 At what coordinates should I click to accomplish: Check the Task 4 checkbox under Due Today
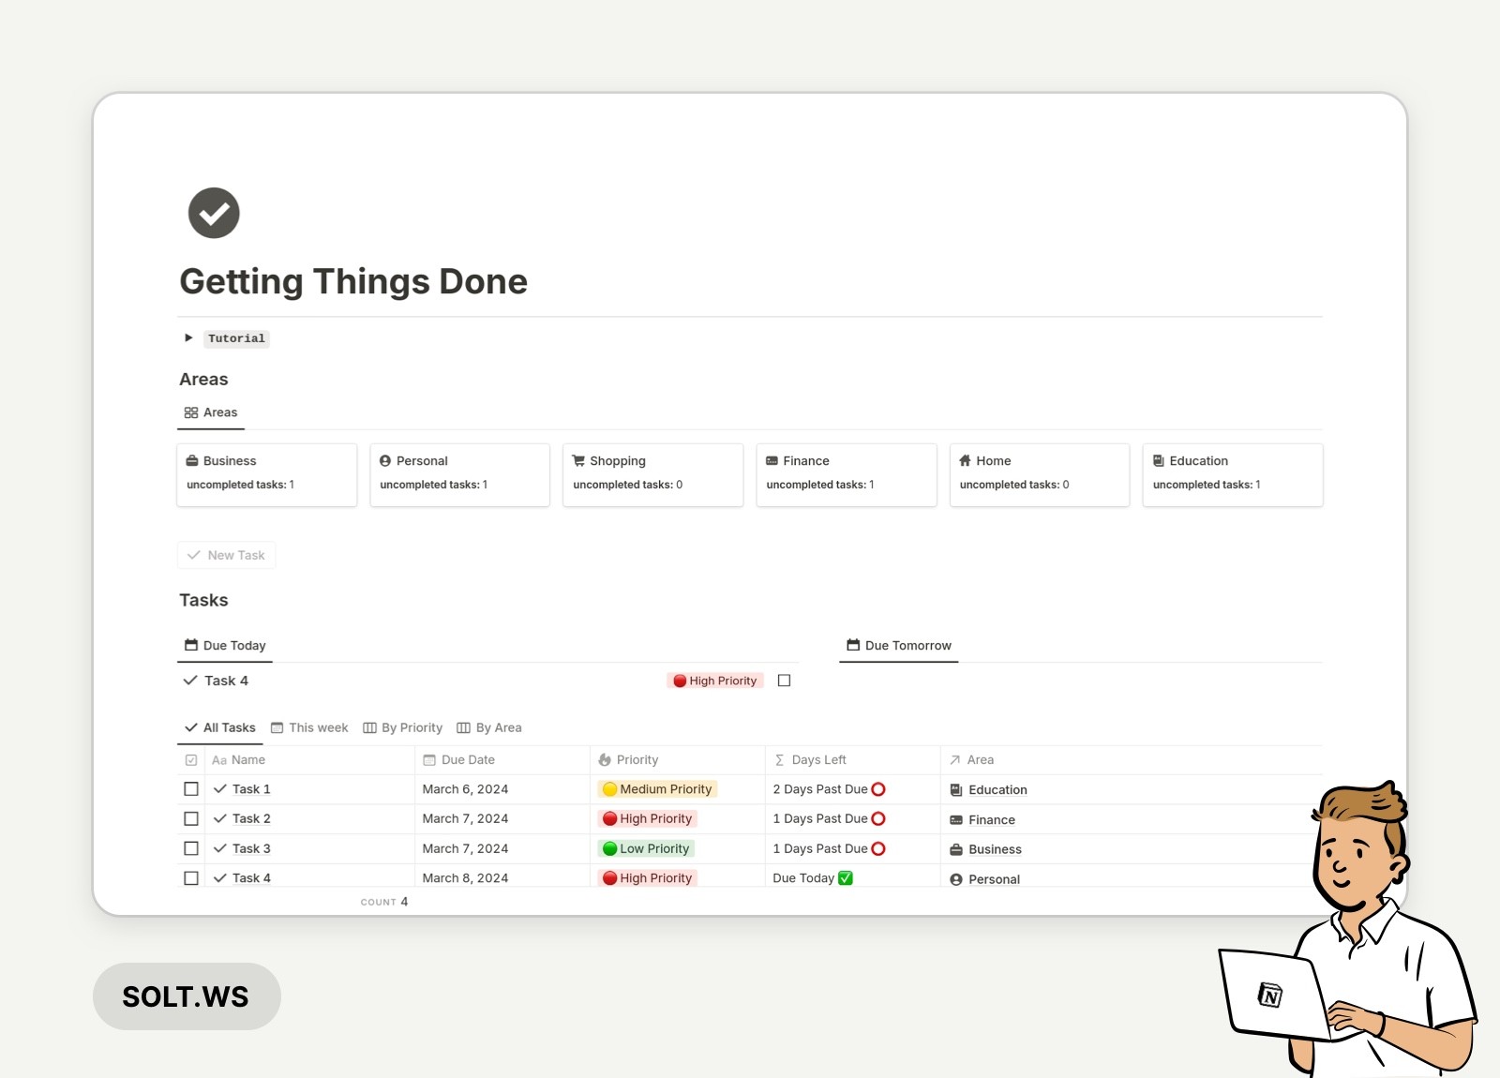click(x=784, y=680)
